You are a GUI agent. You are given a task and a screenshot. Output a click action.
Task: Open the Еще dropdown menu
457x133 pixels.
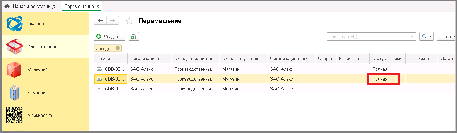447,36
